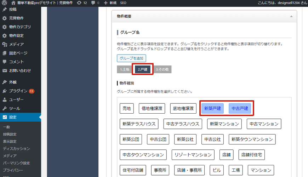Deselect the 中古戸建 property type
The height and width of the screenshot is (177, 308).
(x=240, y=109)
